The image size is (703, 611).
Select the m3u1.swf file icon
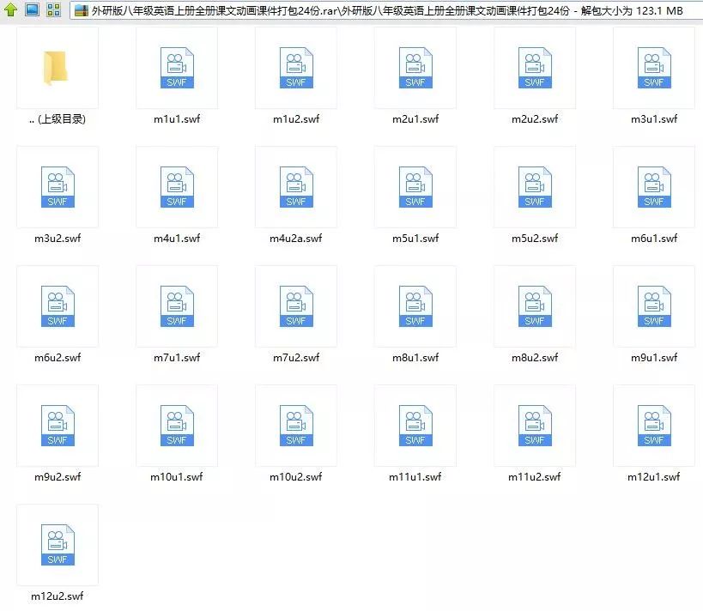pyautogui.click(x=654, y=68)
